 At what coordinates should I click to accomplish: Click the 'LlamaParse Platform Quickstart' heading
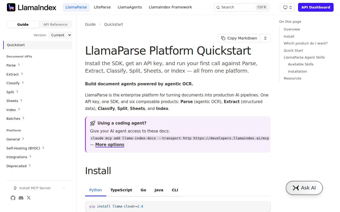pyautogui.click(x=168, y=51)
